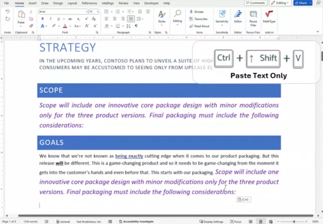Image resolution: width=323 pixels, height=224 pixels.
Task: Open the font name dropdown
Action: (86, 12)
